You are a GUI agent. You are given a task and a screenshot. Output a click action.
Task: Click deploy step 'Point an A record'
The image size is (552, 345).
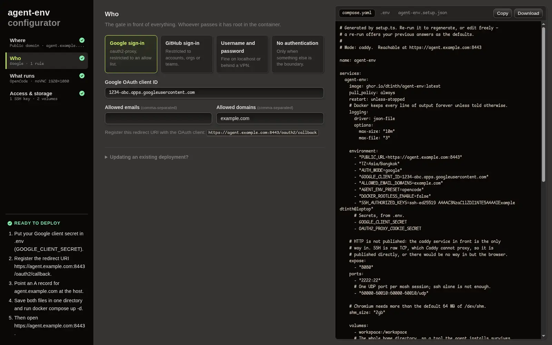coord(49,287)
